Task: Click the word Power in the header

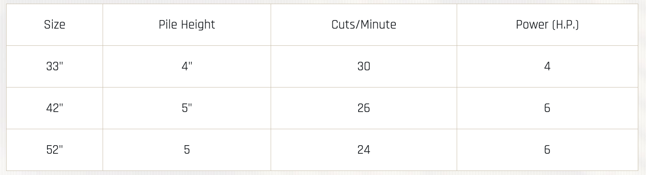Action: [x=532, y=25]
